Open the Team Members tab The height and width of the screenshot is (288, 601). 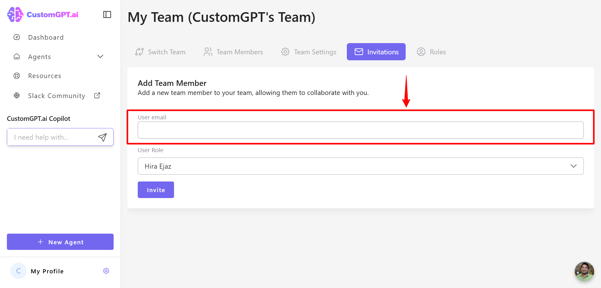pos(233,52)
